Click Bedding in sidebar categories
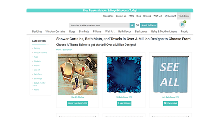The width and height of the screenshot is (220, 134). 37,48
